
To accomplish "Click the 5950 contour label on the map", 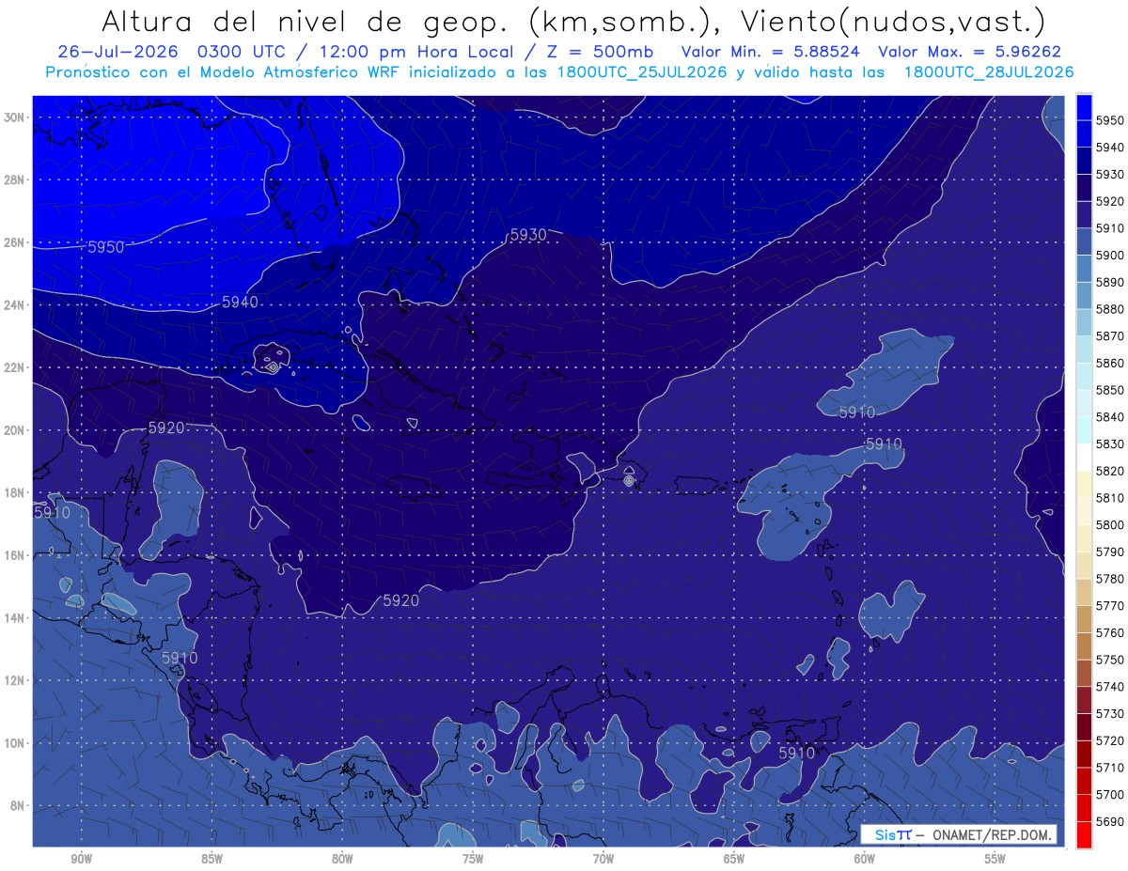I will point(105,247).
